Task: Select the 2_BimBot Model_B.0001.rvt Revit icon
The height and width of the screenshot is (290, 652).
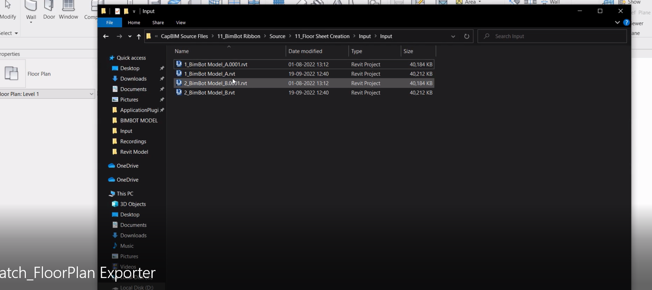Action: point(179,83)
